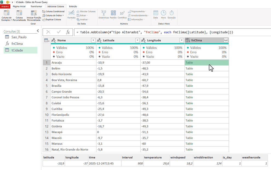Collapse the Consultas pane

38,31
